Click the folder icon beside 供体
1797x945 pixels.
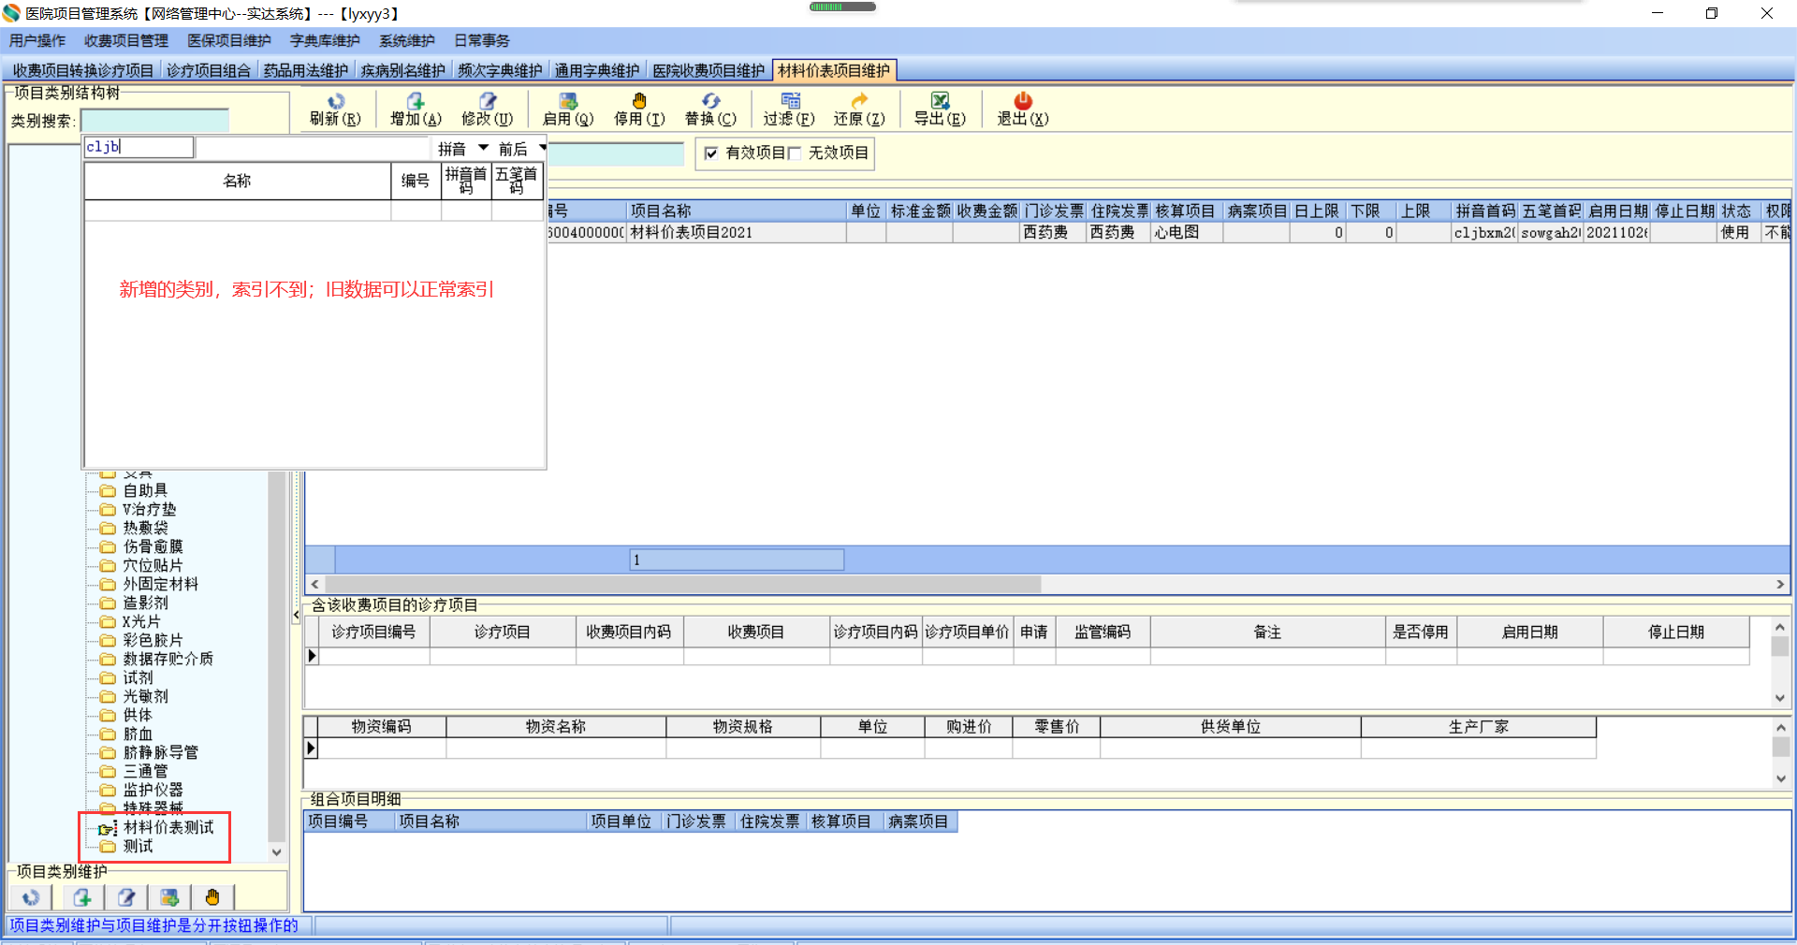pyautogui.click(x=108, y=715)
